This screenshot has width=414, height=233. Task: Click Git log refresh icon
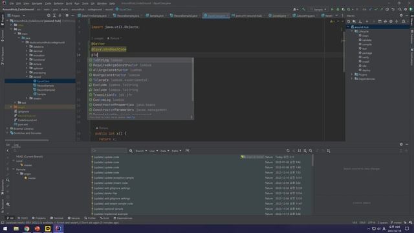tap(288, 151)
